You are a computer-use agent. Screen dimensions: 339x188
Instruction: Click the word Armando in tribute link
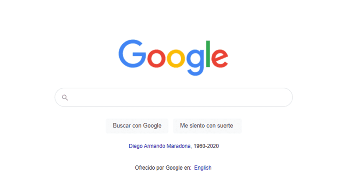154,146
